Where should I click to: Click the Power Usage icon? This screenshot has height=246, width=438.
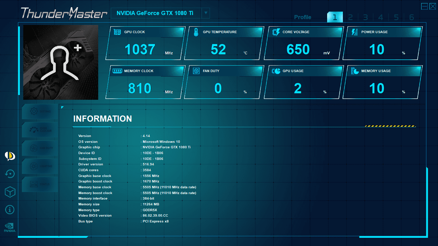click(355, 32)
